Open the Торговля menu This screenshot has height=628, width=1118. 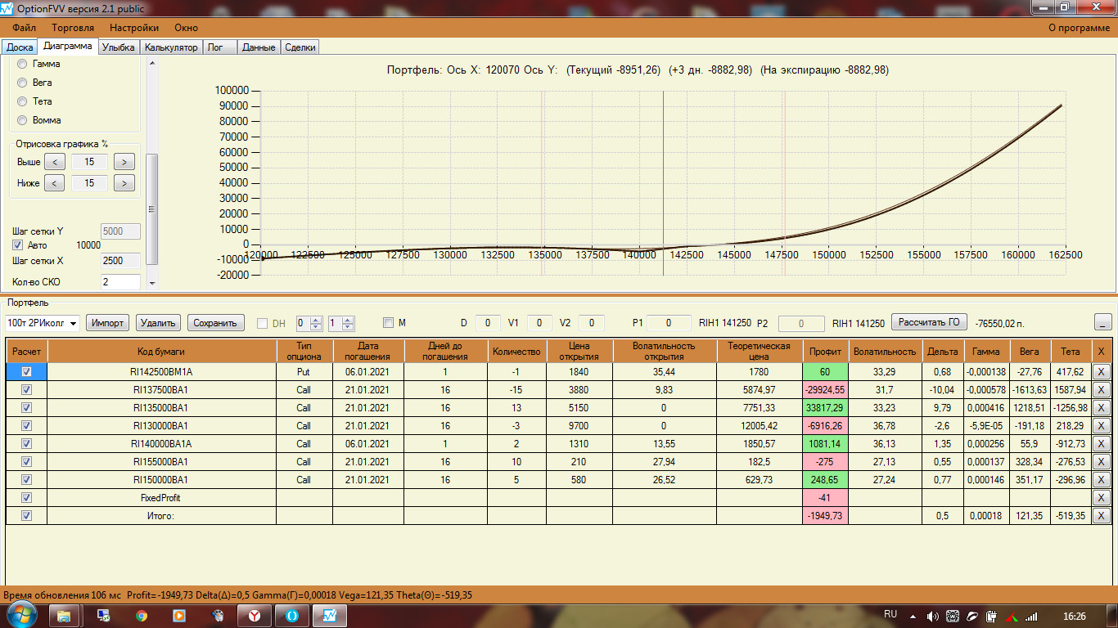(73, 28)
